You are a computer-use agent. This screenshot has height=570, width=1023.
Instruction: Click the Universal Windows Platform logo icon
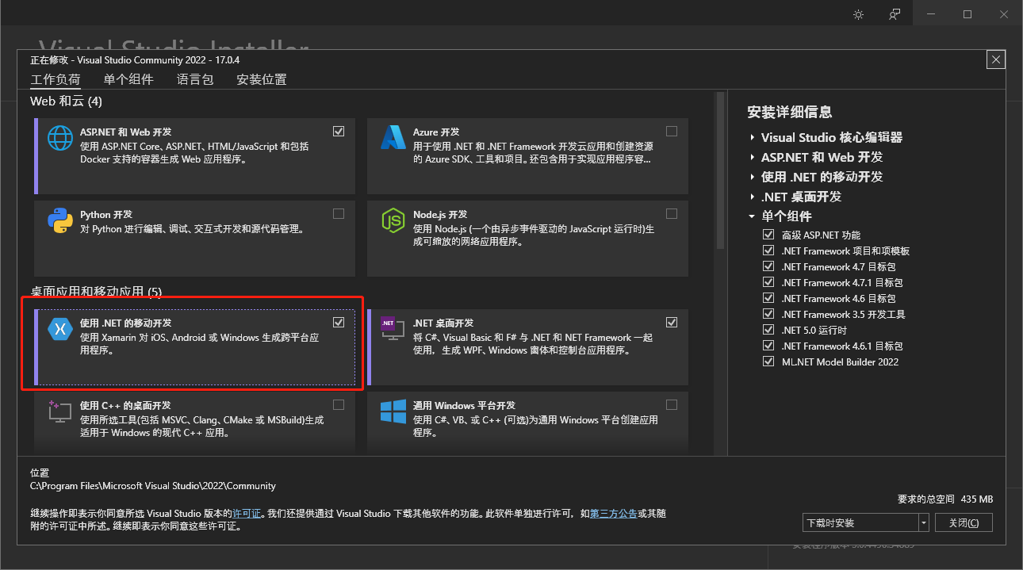(393, 411)
